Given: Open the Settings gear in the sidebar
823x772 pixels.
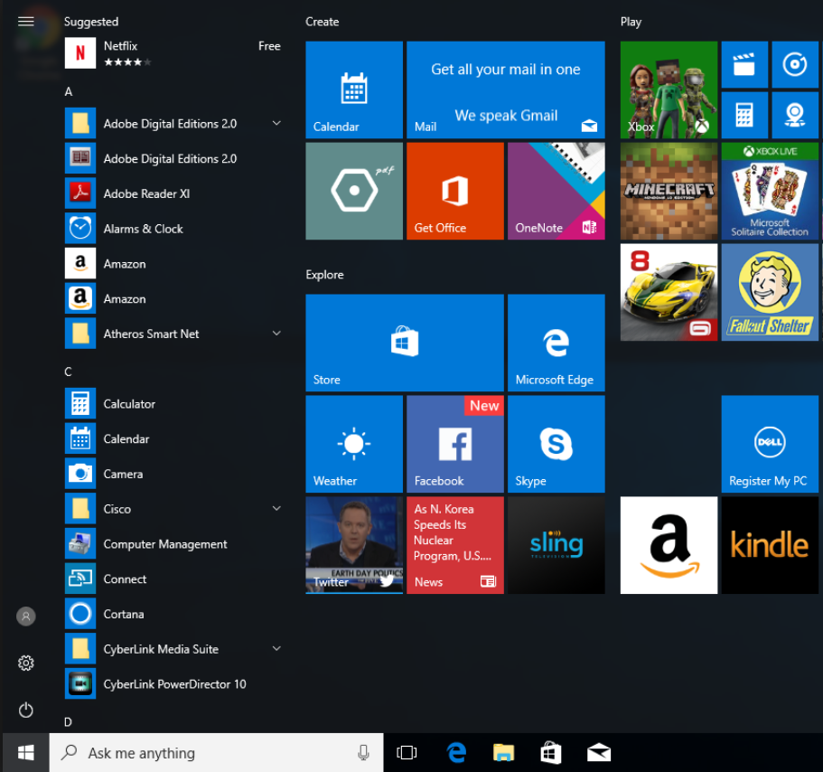Looking at the screenshot, I should [25, 663].
